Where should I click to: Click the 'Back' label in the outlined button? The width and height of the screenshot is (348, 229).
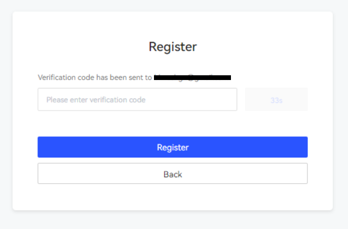click(x=172, y=174)
